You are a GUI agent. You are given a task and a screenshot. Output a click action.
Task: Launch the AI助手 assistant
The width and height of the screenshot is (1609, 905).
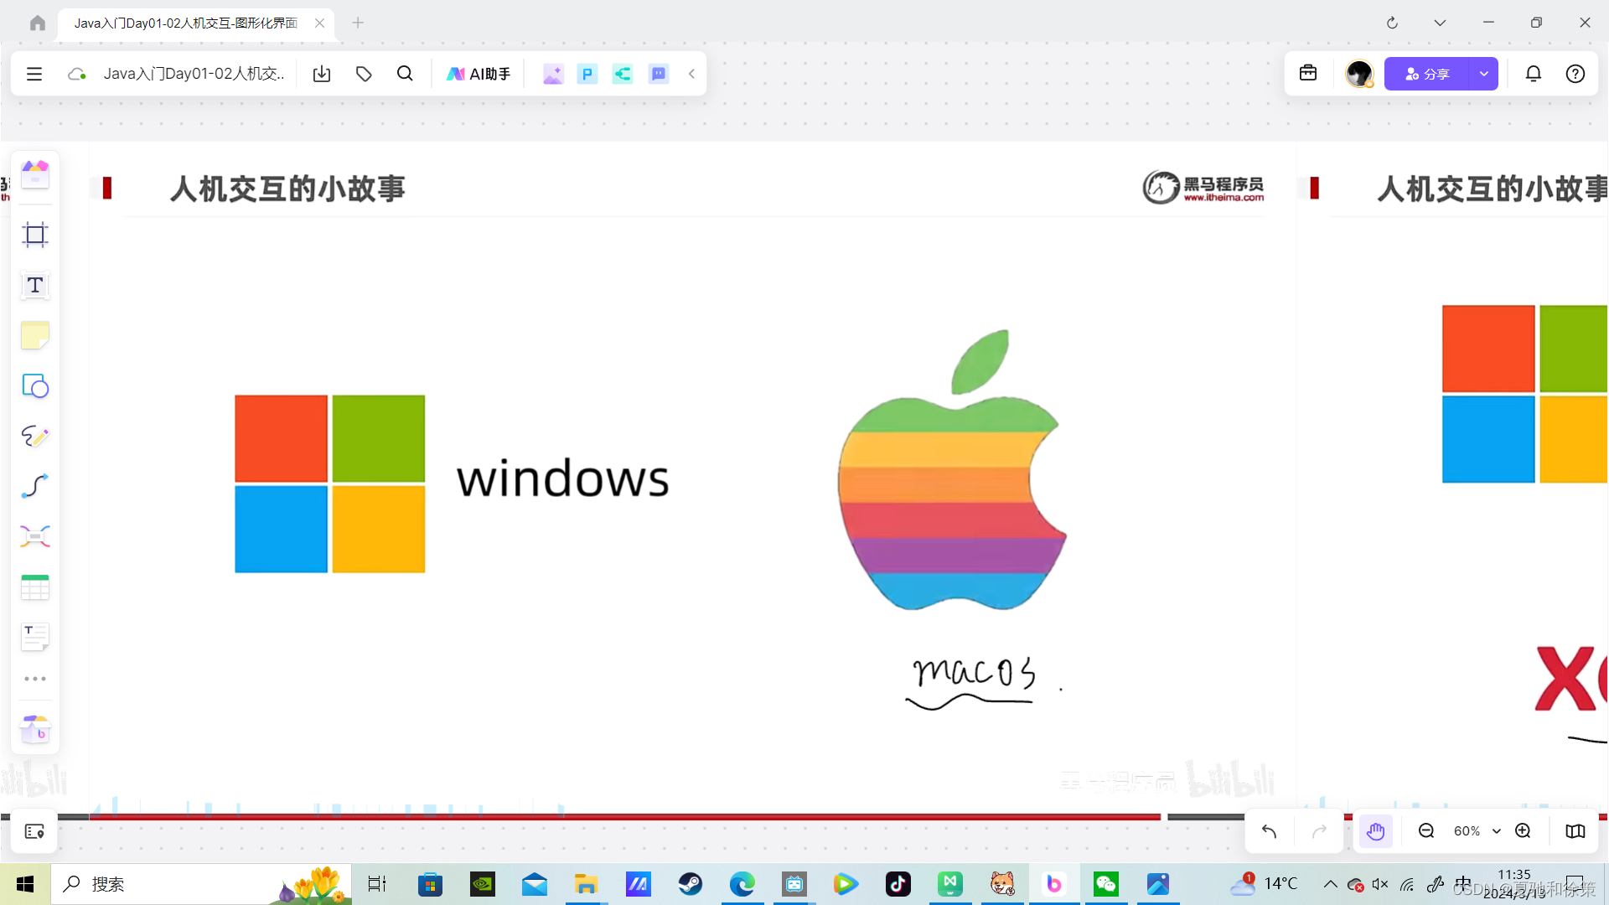[x=478, y=73]
